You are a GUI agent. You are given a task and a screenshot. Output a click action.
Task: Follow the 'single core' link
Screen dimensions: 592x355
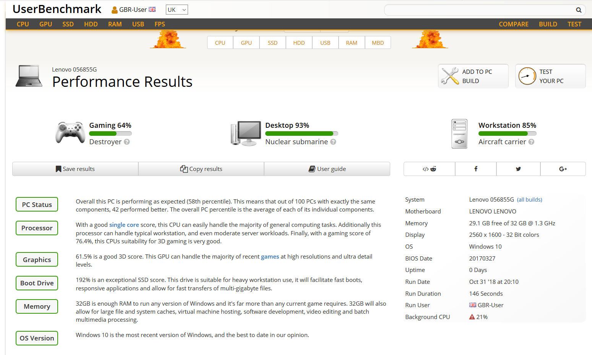coord(124,225)
